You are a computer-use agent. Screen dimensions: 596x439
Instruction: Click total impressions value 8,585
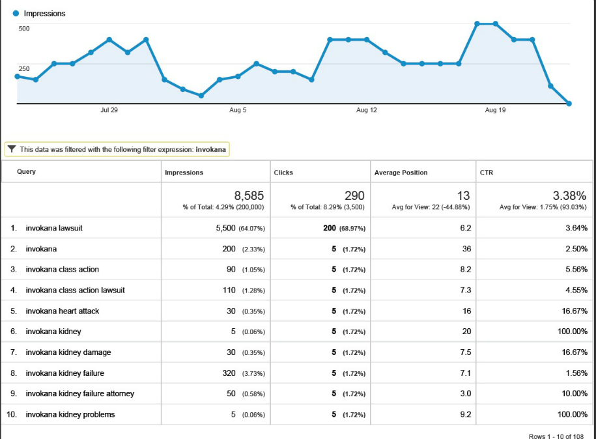point(249,196)
